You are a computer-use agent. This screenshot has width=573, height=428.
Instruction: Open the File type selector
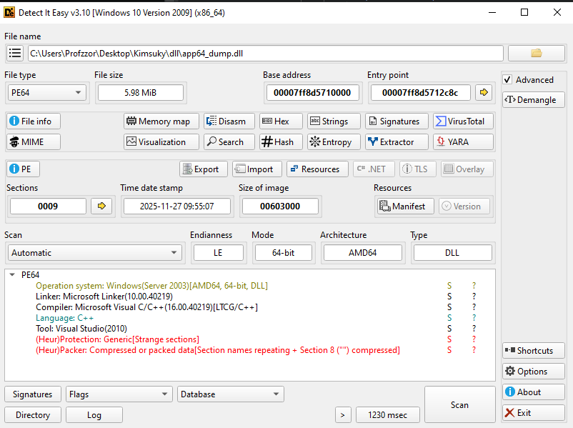(46, 92)
